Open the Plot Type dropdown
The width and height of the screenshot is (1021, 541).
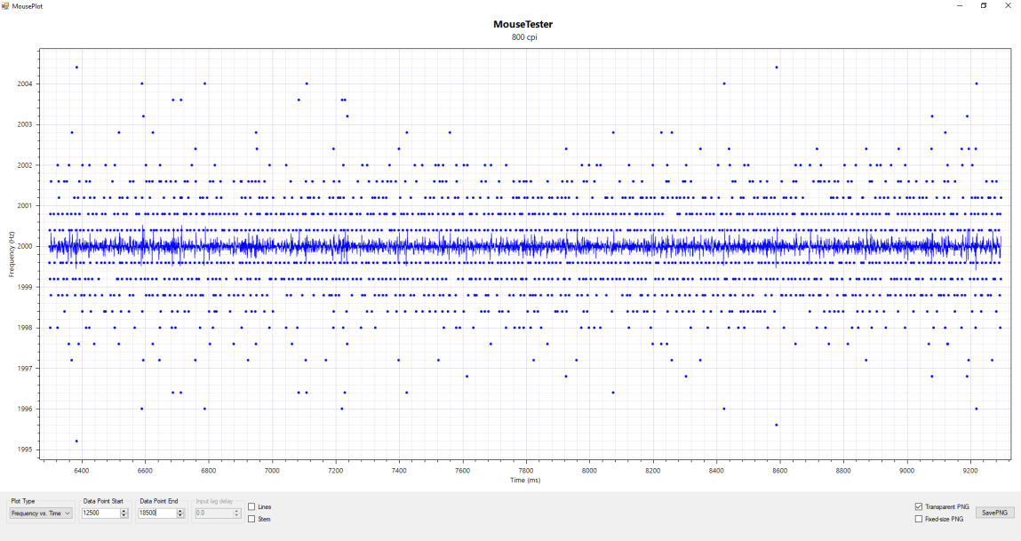[x=41, y=513]
